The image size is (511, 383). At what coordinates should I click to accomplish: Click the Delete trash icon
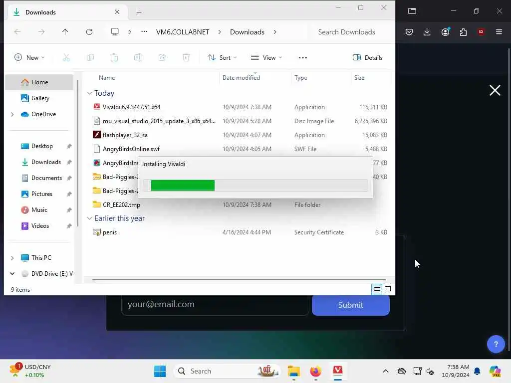pos(186,58)
